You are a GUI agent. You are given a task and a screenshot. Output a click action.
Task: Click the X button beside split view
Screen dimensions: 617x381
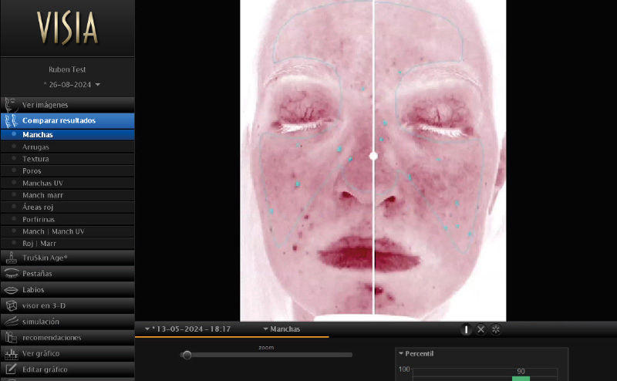click(480, 329)
